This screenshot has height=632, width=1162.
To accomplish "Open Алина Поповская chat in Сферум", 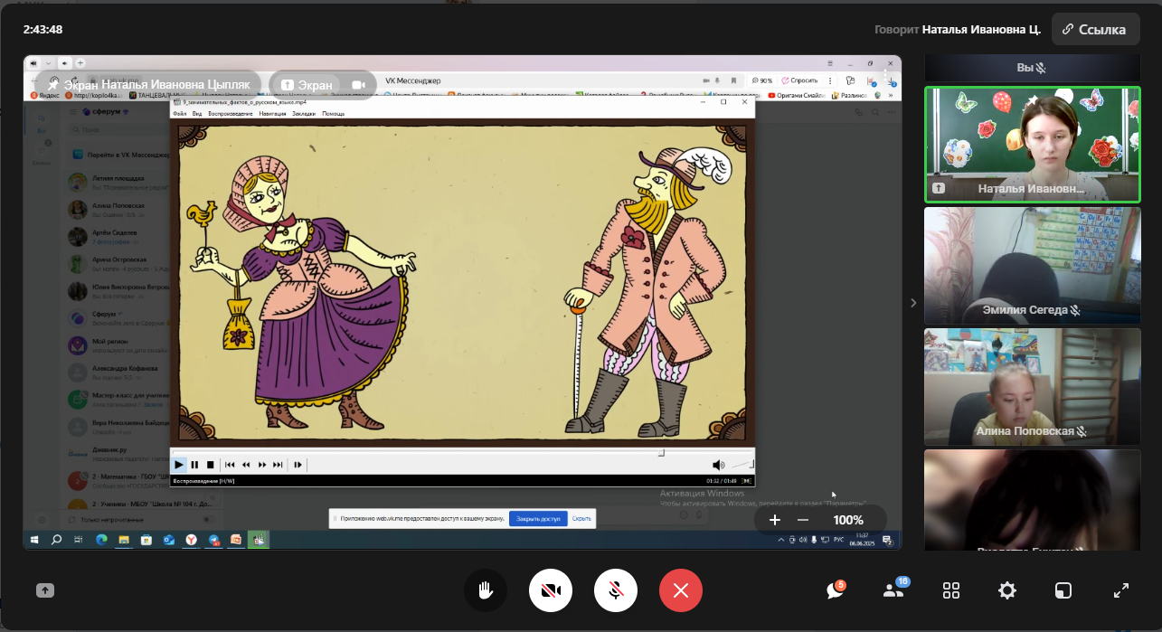I will point(118,210).
